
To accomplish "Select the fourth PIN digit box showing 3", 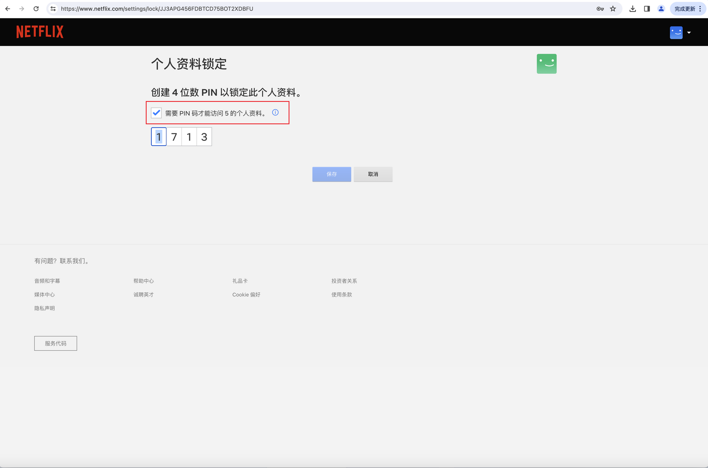I will [x=204, y=137].
